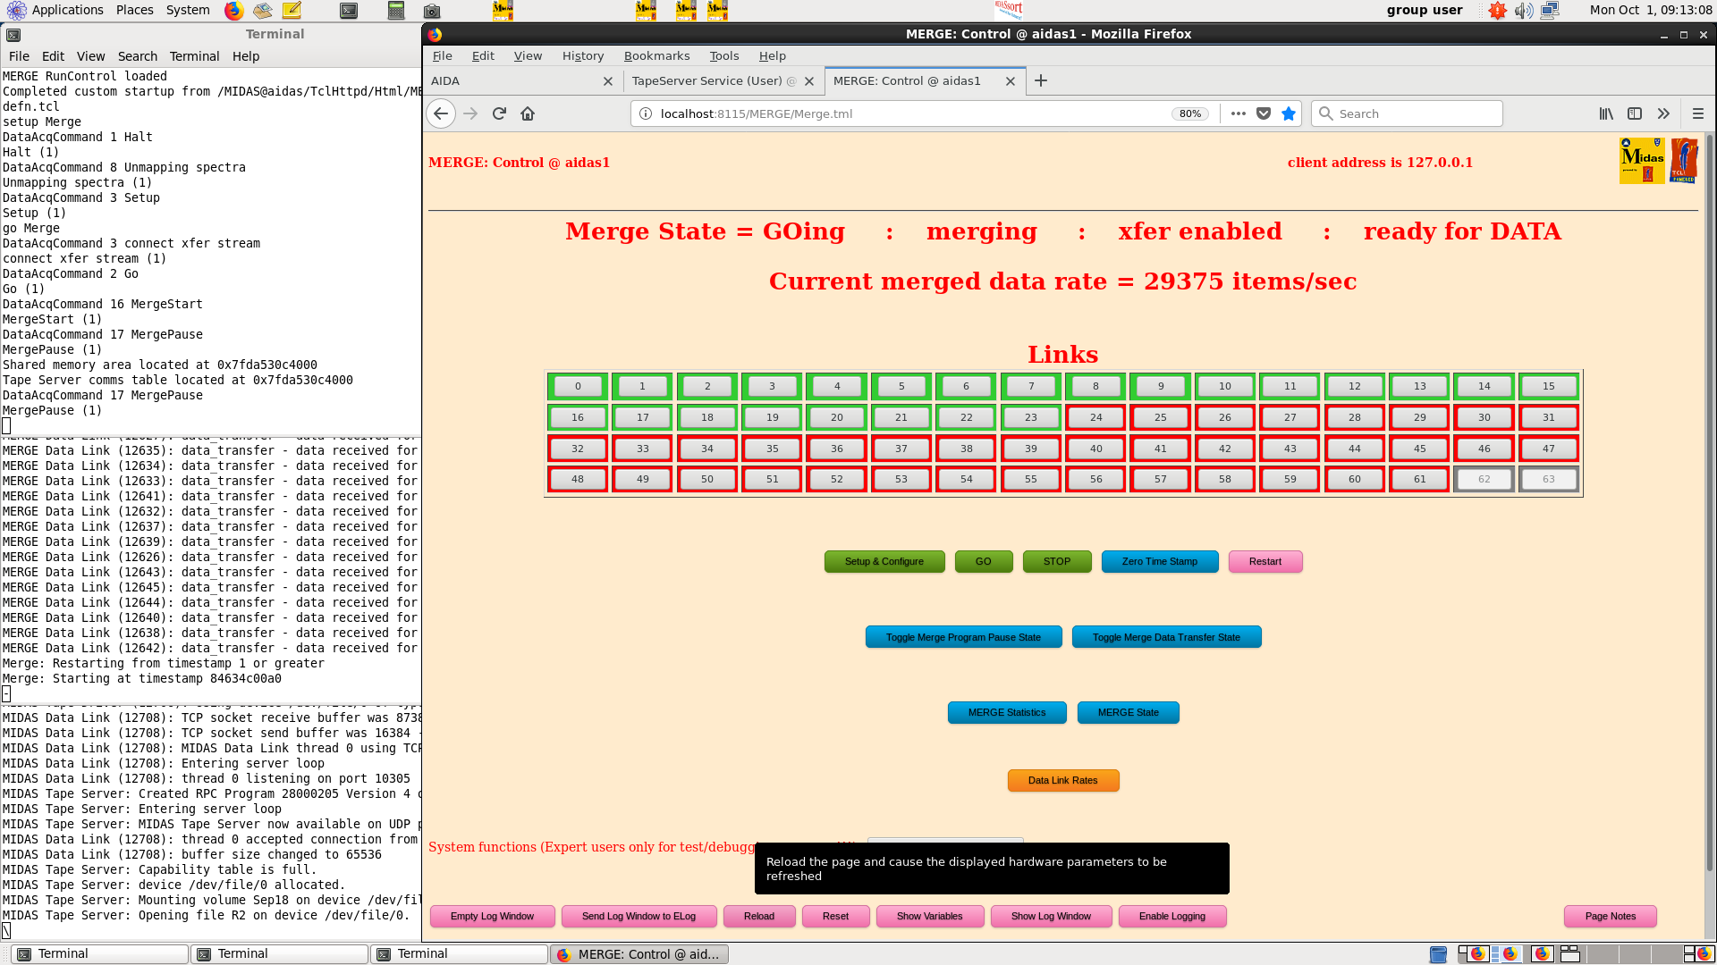Open the Places menu
Viewport: 1717px width, 965px height.
pyautogui.click(x=135, y=10)
